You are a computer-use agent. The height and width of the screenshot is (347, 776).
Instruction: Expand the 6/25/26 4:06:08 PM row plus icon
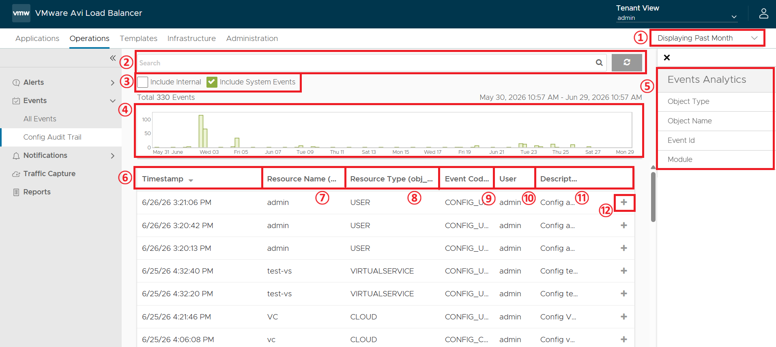pyautogui.click(x=624, y=339)
